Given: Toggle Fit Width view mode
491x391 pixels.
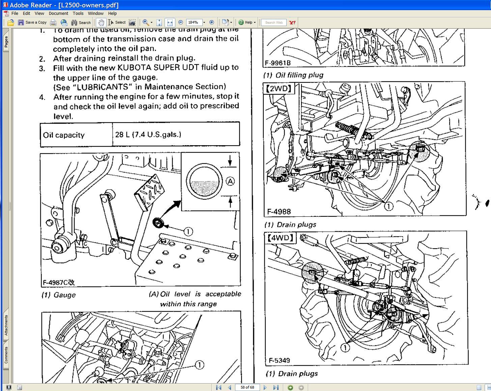Looking at the screenshot, I should pos(170,23).
